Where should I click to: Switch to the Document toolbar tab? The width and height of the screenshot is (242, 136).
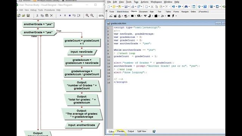coord(143,12)
